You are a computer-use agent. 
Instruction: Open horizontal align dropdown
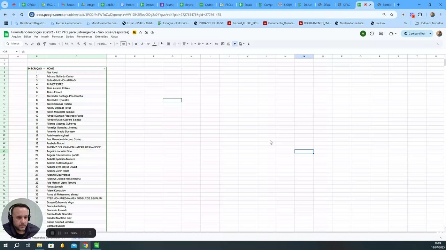coord(185,44)
